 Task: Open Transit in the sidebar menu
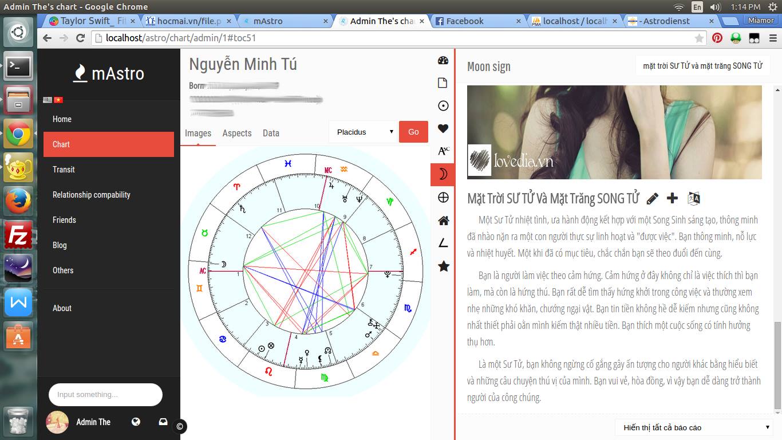pos(64,170)
